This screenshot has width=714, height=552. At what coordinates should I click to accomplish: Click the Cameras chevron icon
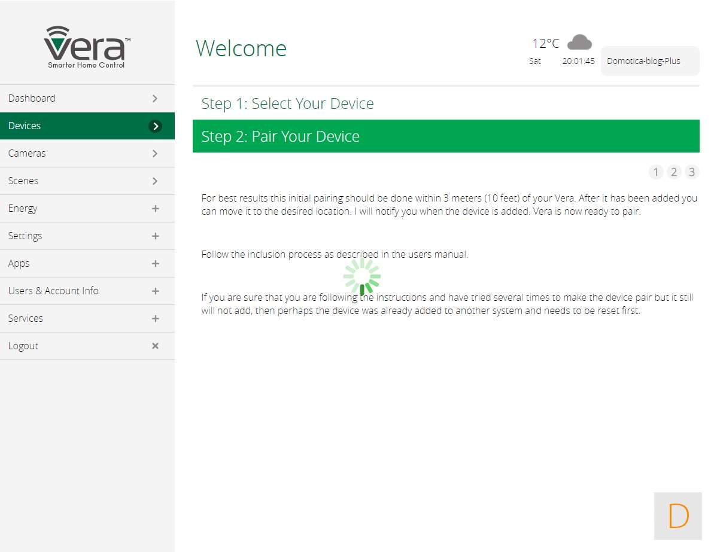tap(155, 154)
